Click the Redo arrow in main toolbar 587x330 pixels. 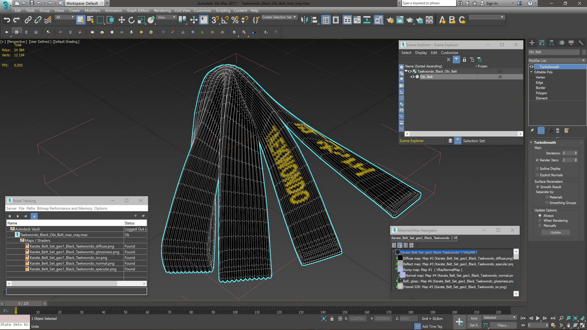[x=17, y=20]
